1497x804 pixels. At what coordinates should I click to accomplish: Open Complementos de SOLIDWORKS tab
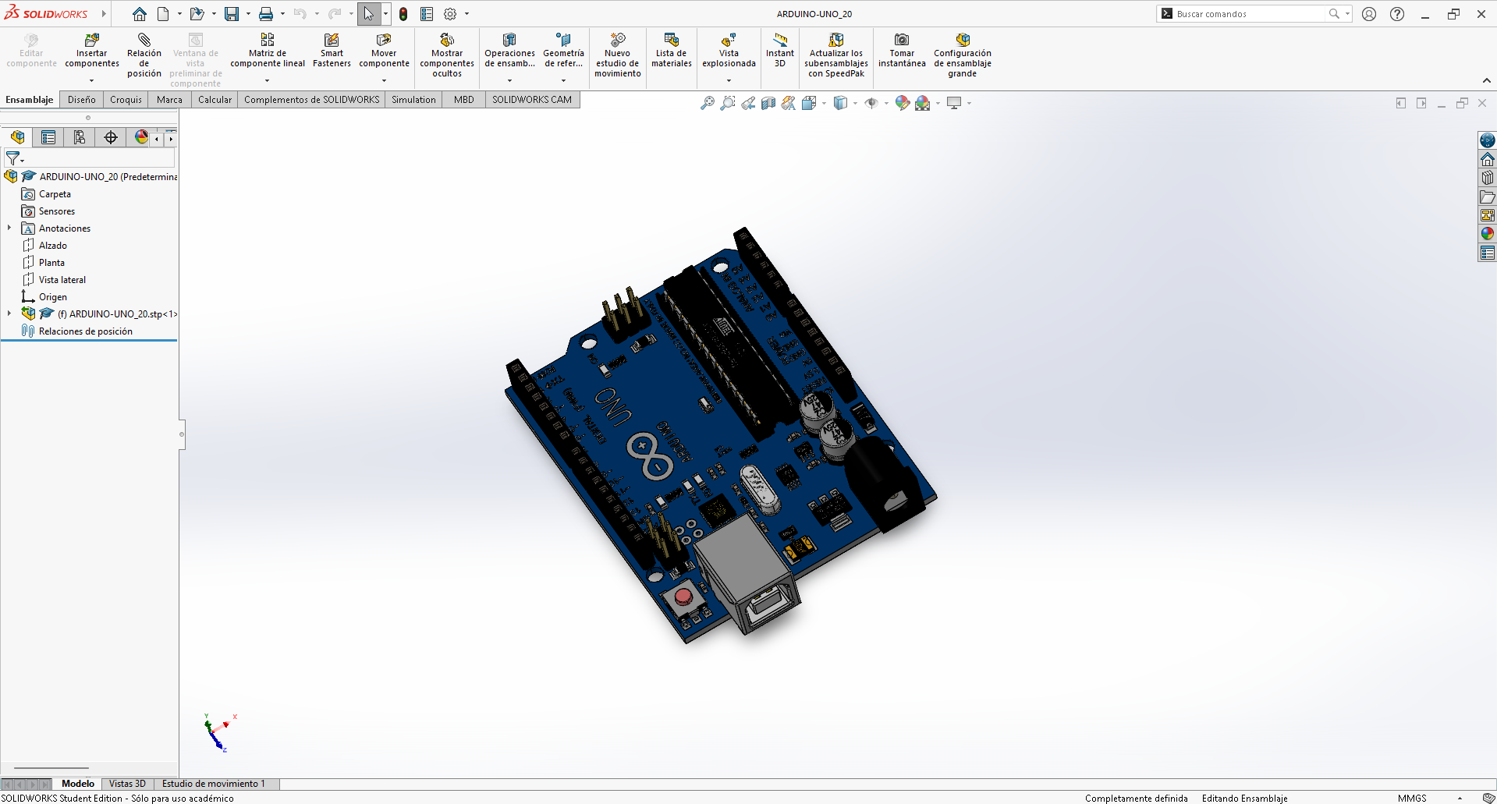click(311, 100)
